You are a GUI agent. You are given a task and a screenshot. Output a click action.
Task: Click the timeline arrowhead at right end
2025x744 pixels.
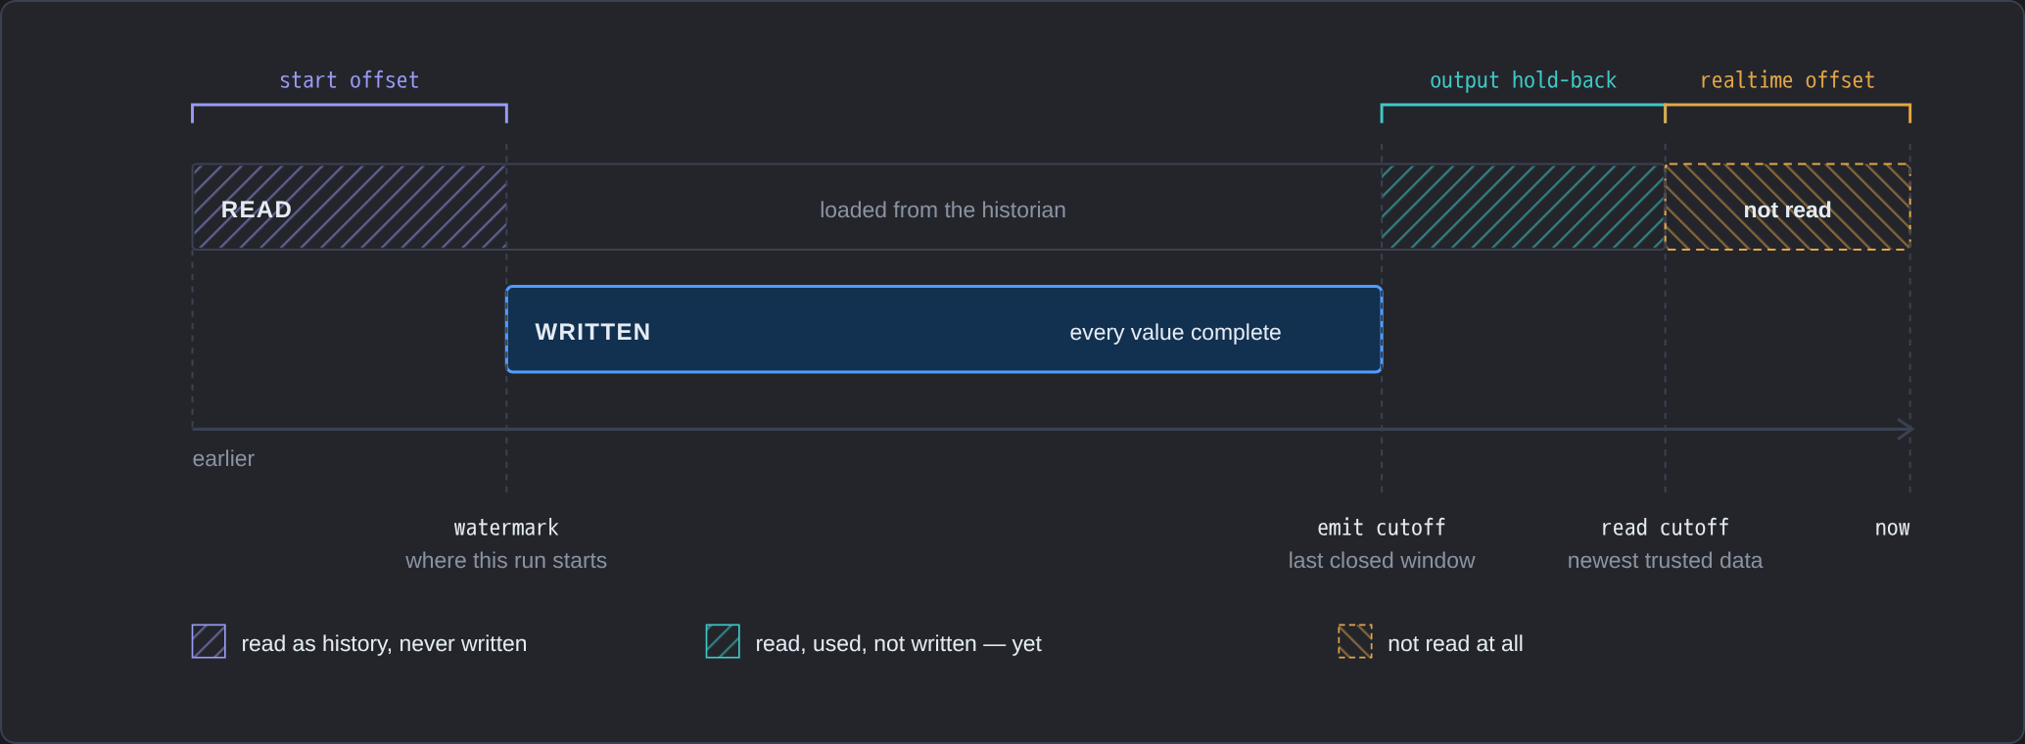point(1906,429)
